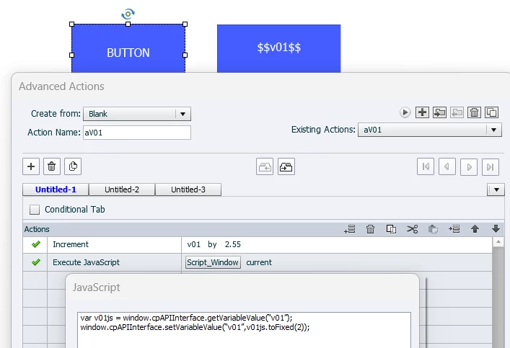Delete the existing action via top trash icon
This screenshot has height=348, width=510.
(x=474, y=112)
